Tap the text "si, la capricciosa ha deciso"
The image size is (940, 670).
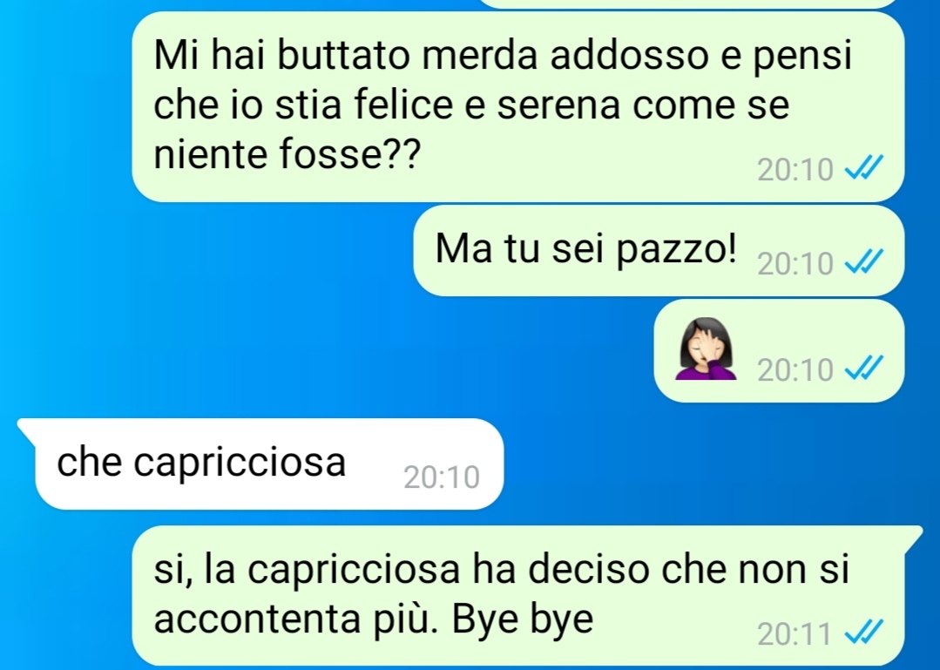tap(402, 568)
